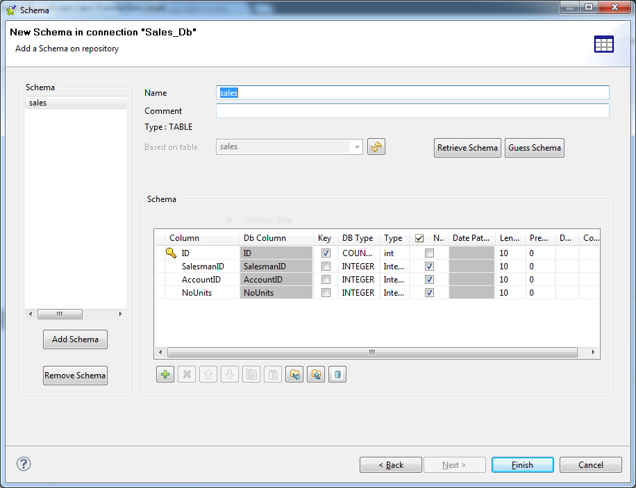Click the Guess Schema button
Viewport: 636px width, 488px height.
coord(534,148)
